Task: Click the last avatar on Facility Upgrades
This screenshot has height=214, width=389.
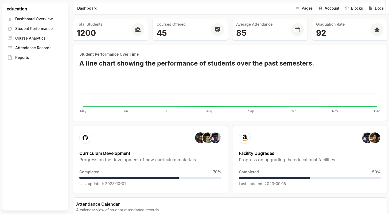Action: pyautogui.click(x=375, y=138)
